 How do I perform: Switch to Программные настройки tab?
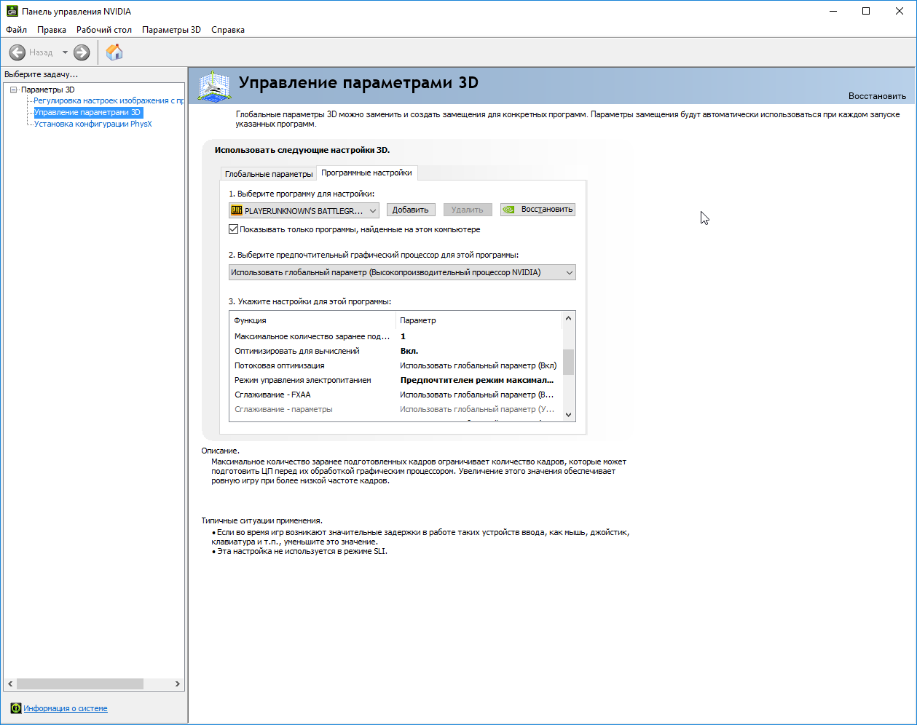(367, 173)
